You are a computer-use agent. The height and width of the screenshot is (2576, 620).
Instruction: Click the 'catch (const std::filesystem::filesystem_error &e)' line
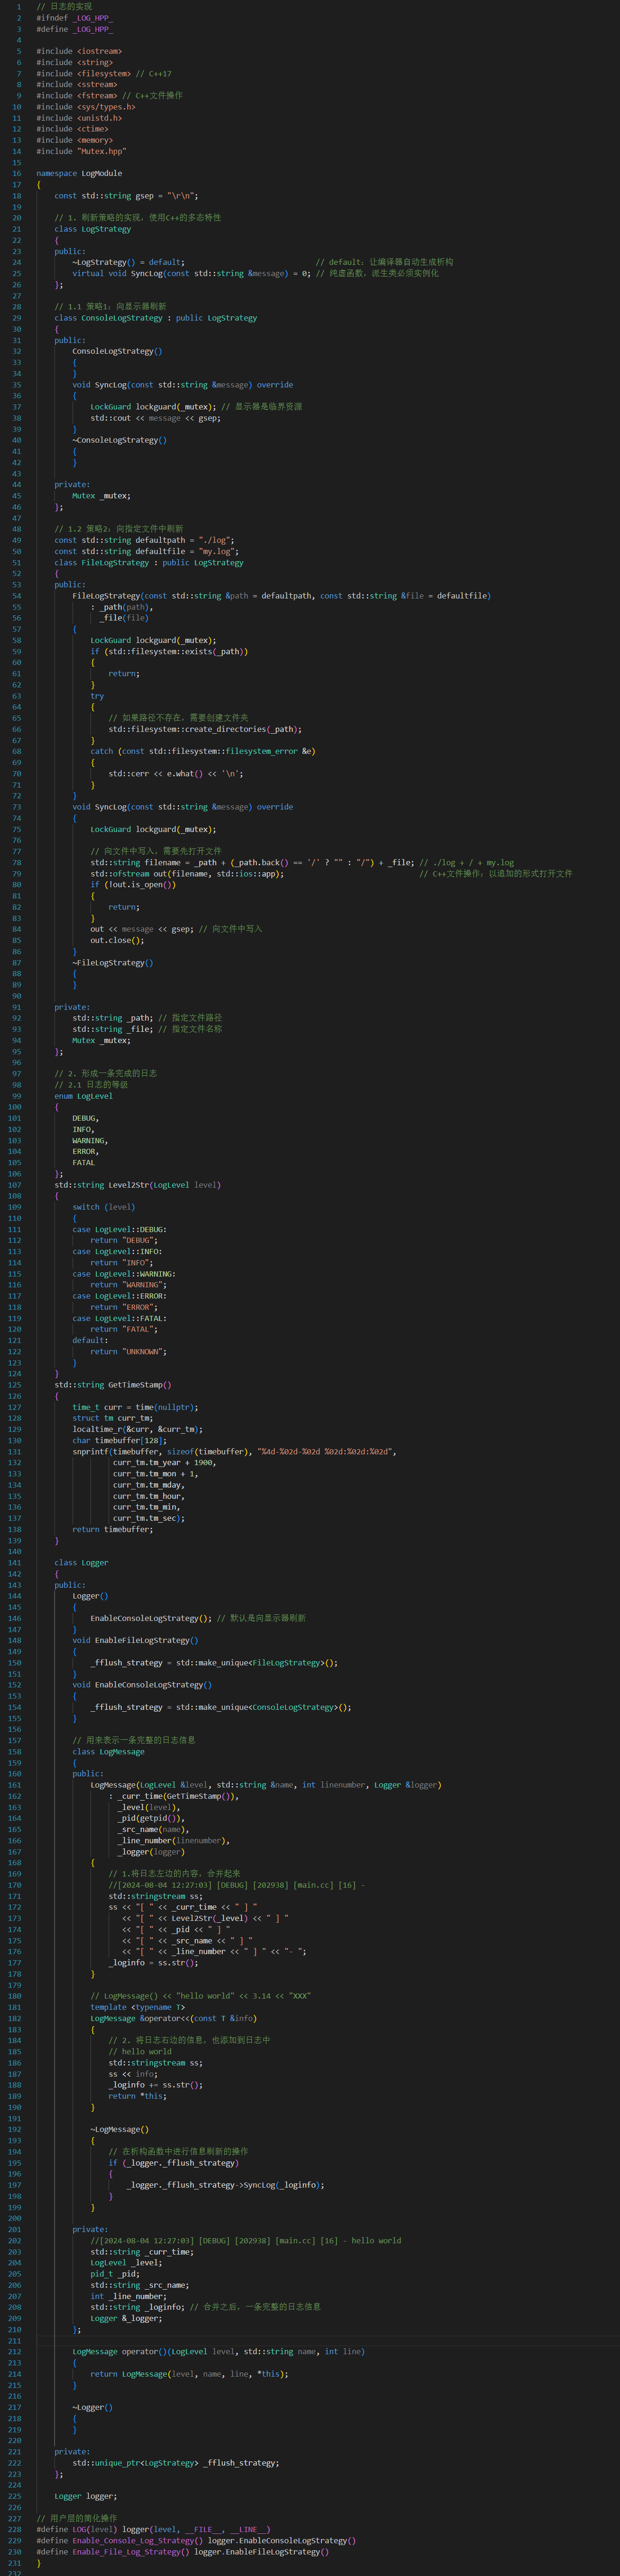coord(203,751)
